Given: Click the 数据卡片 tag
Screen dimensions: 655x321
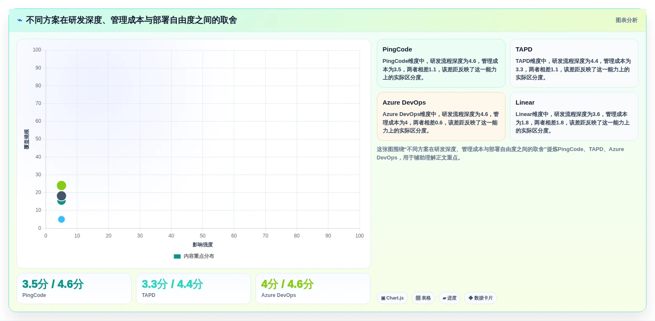Looking at the screenshot, I should click(481, 298).
